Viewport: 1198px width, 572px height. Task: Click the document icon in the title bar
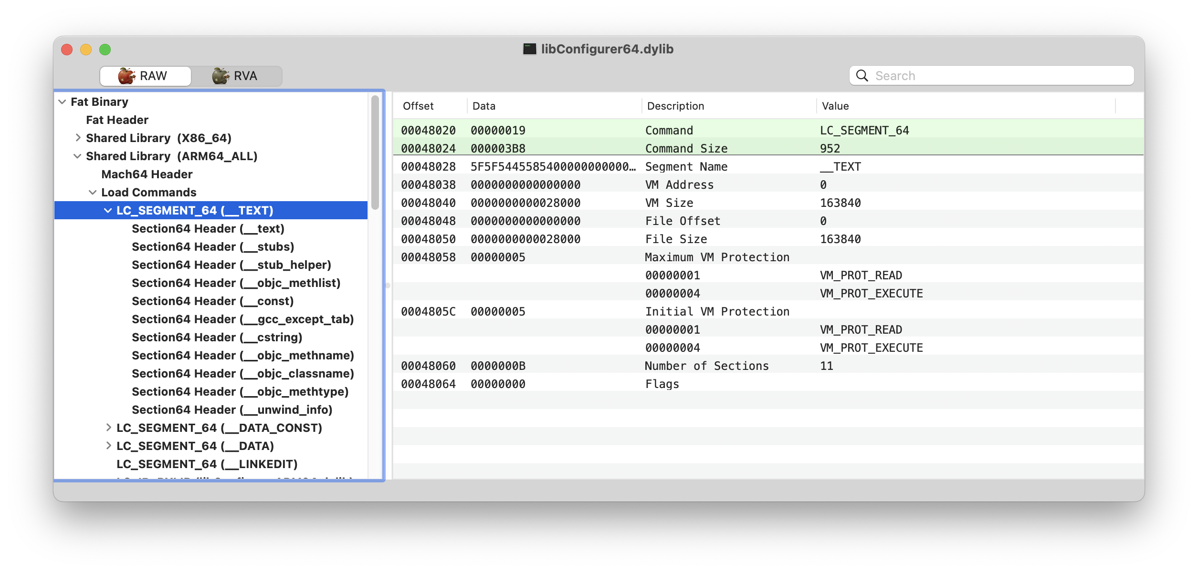point(528,48)
